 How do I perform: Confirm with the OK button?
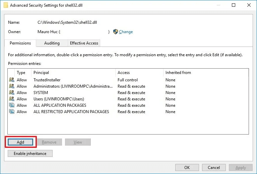coord(187,168)
